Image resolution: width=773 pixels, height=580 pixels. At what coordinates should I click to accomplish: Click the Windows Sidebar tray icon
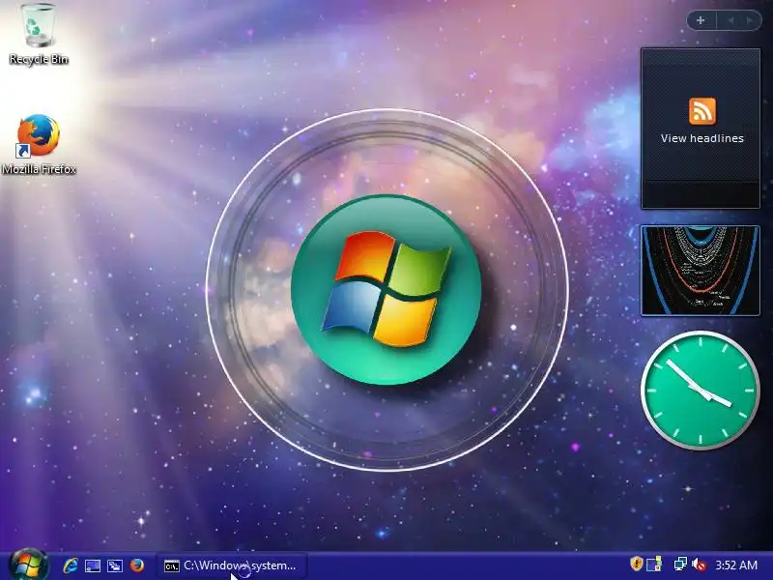(x=654, y=565)
